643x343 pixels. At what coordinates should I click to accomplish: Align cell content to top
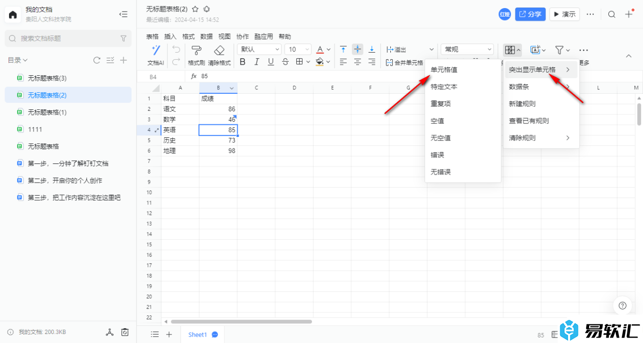coord(343,49)
